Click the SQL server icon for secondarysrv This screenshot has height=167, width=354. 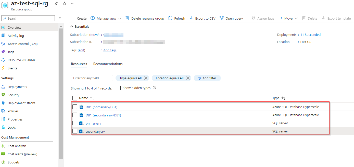(x=81, y=131)
